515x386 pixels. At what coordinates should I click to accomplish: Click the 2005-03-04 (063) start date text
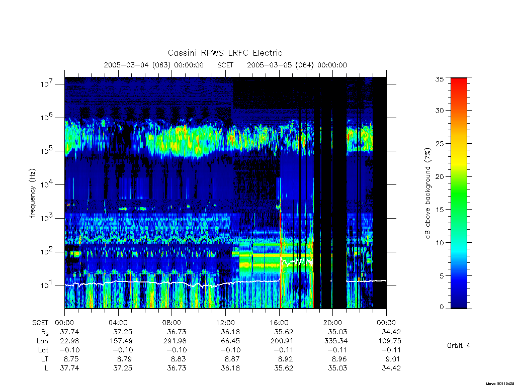pyautogui.click(x=137, y=65)
